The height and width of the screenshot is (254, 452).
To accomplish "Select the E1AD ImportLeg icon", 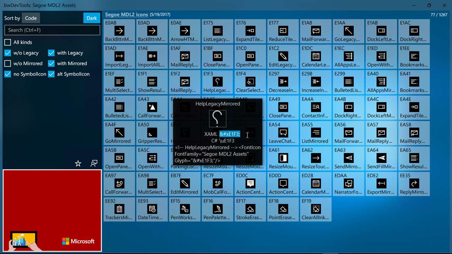I will (119, 57).
